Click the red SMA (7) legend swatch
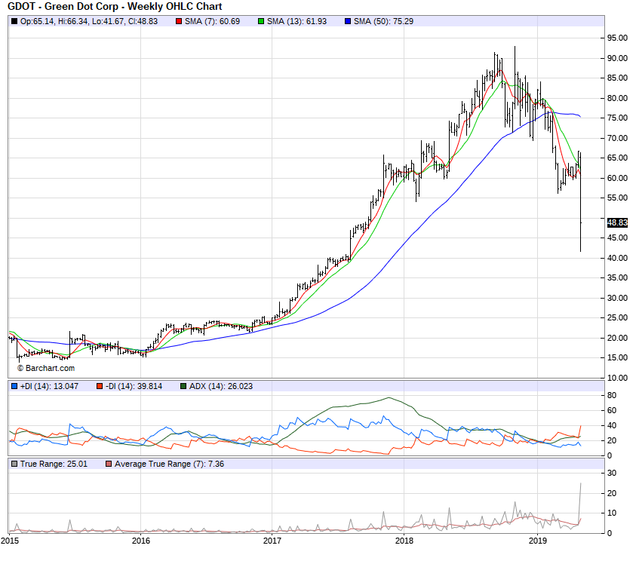The width and height of the screenshot is (636, 564). coord(179,22)
